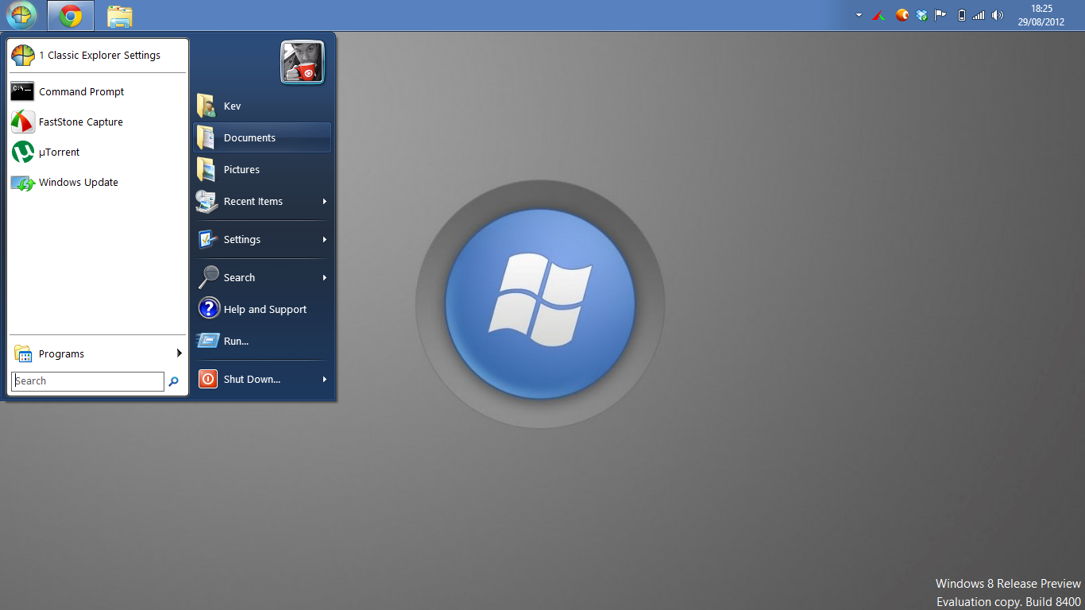The width and height of the screenshot is (1085, 610).
Task: Open File Explorer from the taskbar
Action: pos(120,16)
